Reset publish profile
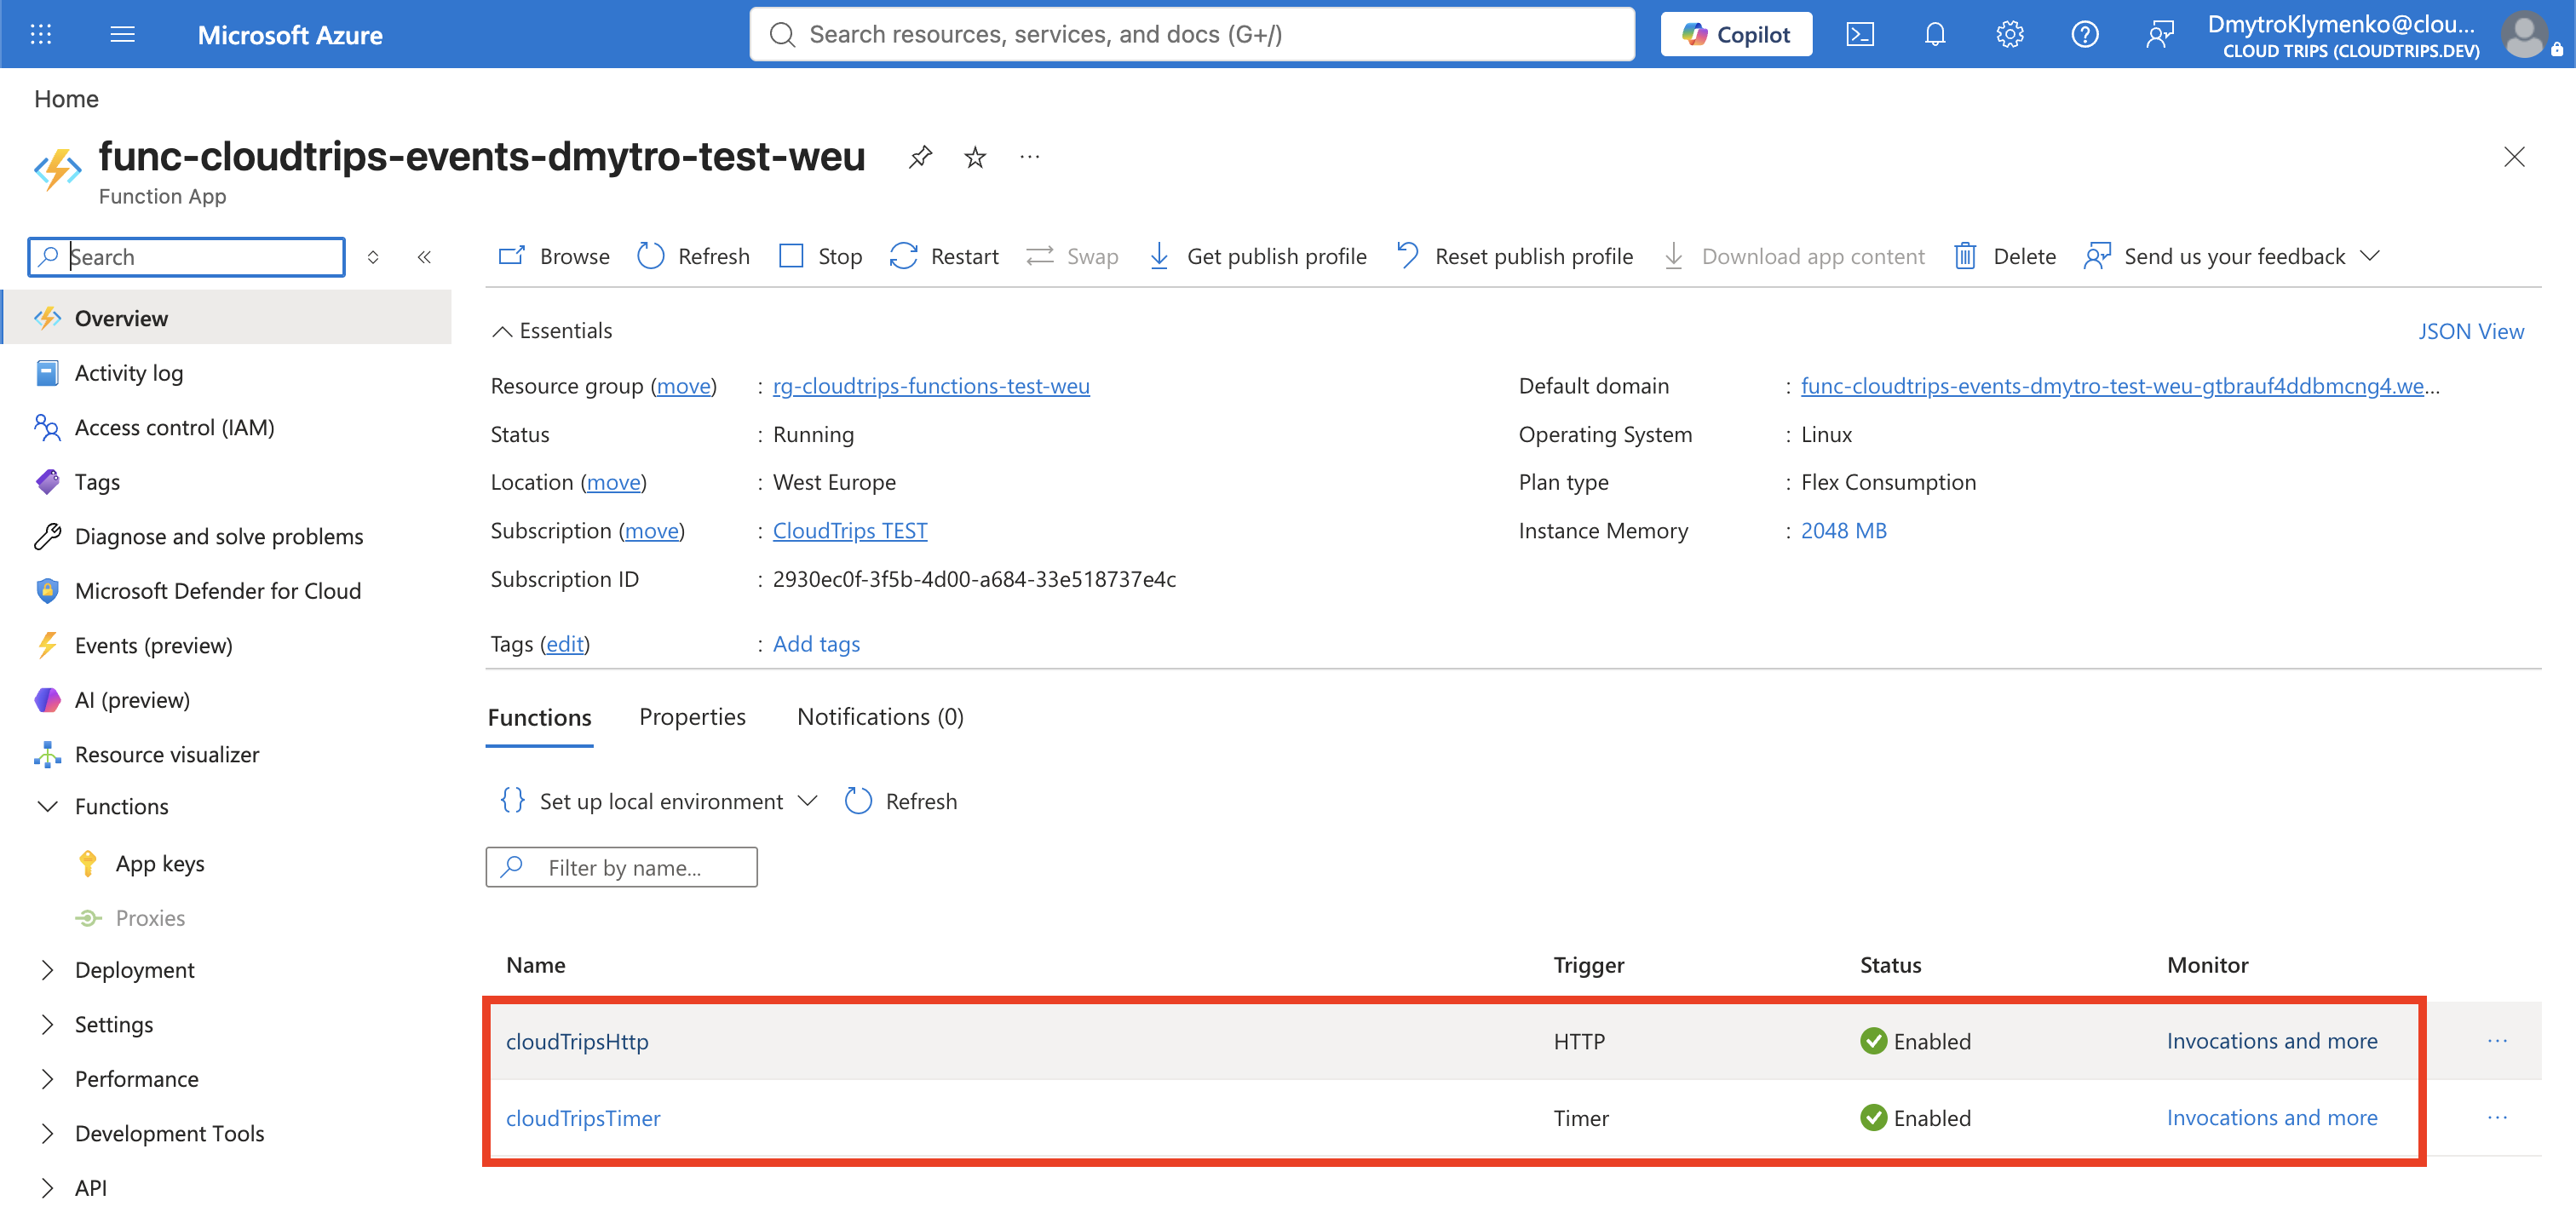 pos(1514,256)
